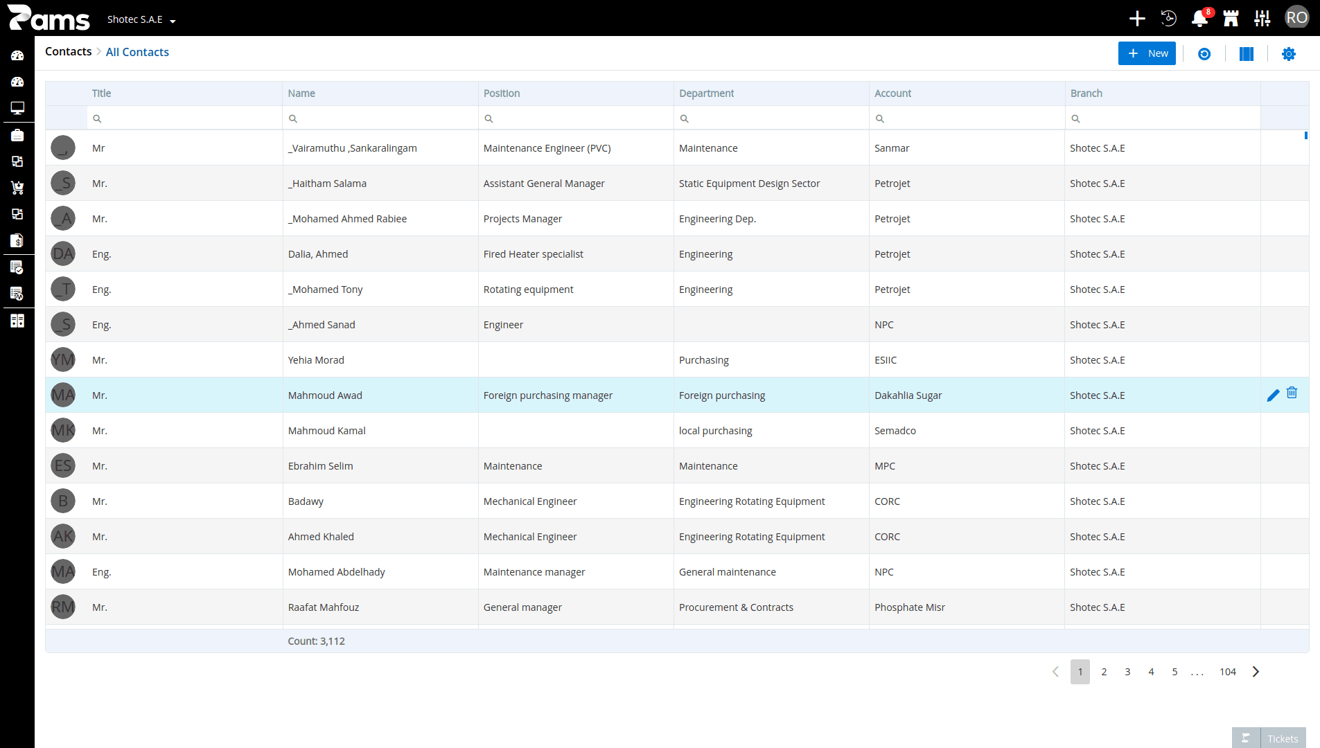Expand the Shotec S.A.E company dropdown
Image resolution: width=1320 pixels, height=748 pixels.
141,19
